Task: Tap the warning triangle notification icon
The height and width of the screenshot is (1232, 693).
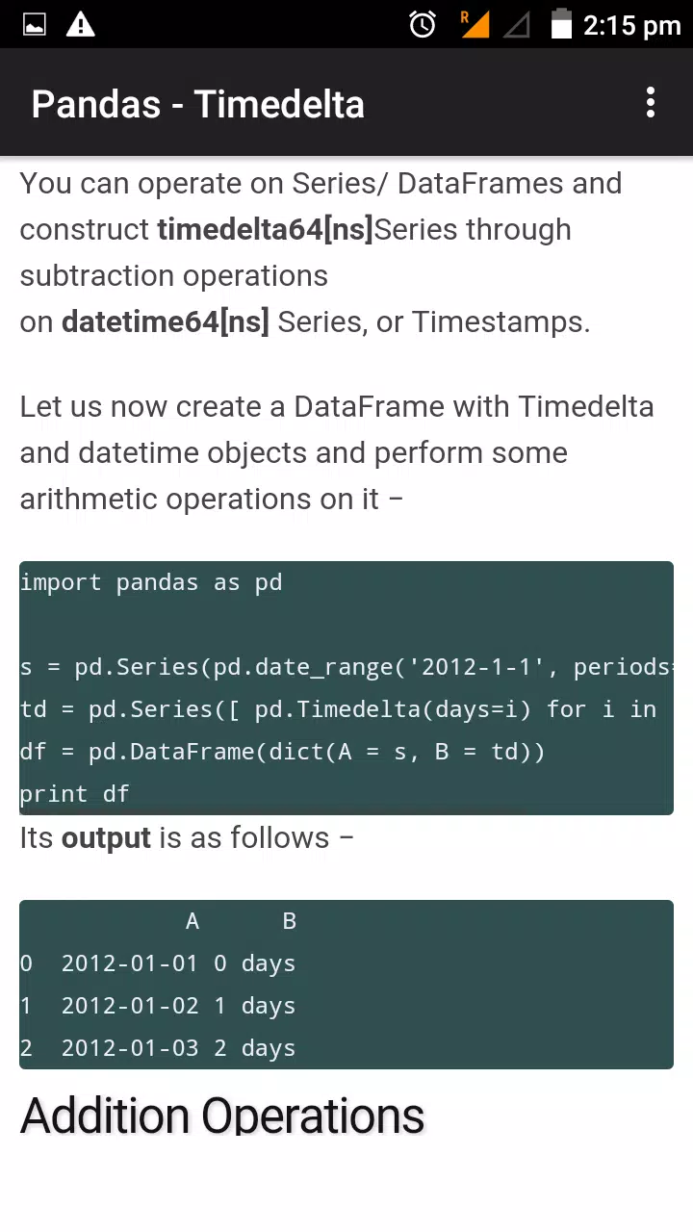Action: click(x=81, y=24)
